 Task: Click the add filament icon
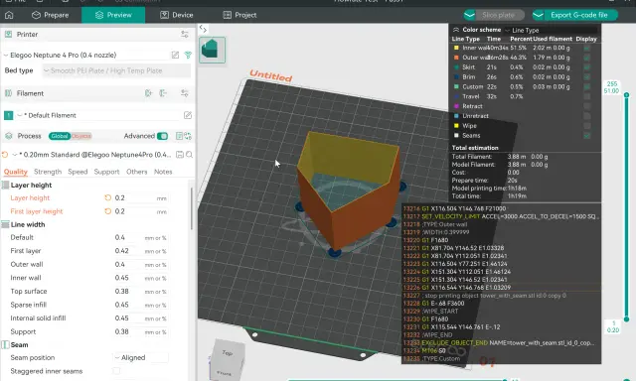click(148, 93)
